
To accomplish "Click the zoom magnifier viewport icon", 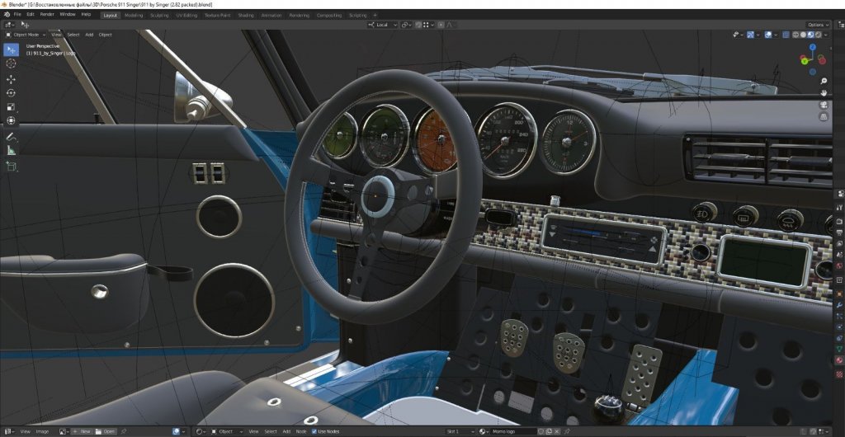I will [x=824, y=81].
